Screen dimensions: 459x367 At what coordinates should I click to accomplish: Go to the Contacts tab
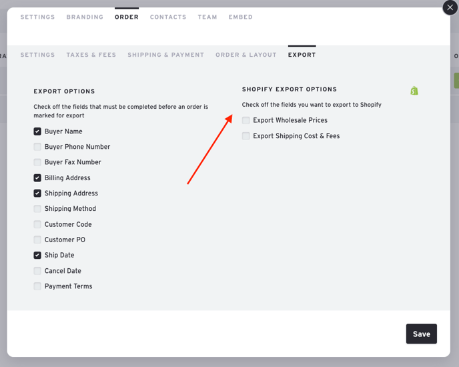pos(168,17)
